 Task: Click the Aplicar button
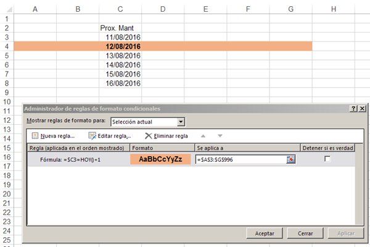point(346,233)
